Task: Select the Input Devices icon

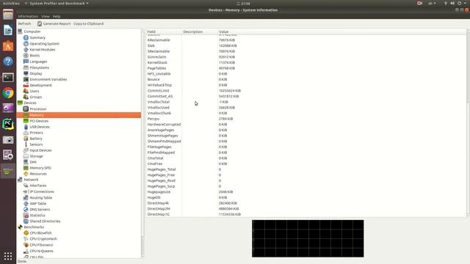Action: 26,150
